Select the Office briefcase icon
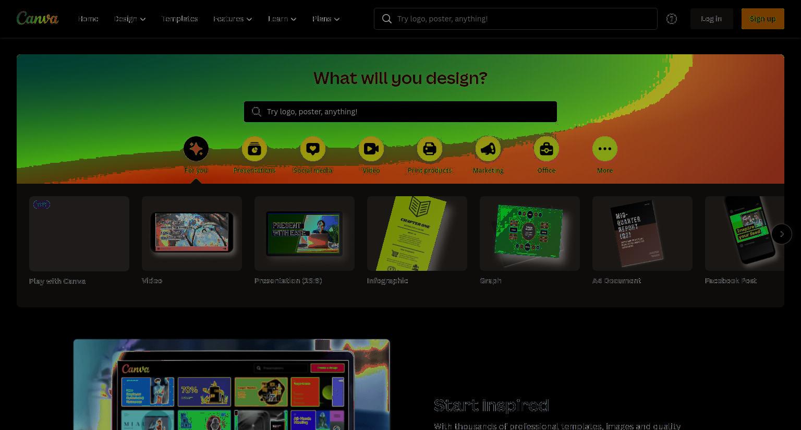This screenshot has width=801, height=430. click(547, 149)
